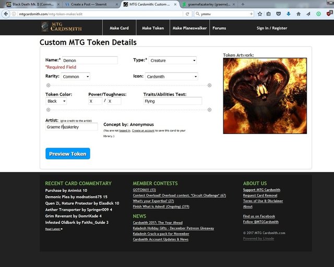Close the MTG Cardsmith tab
Screen dimensions: 334x267
coord(175,4)
